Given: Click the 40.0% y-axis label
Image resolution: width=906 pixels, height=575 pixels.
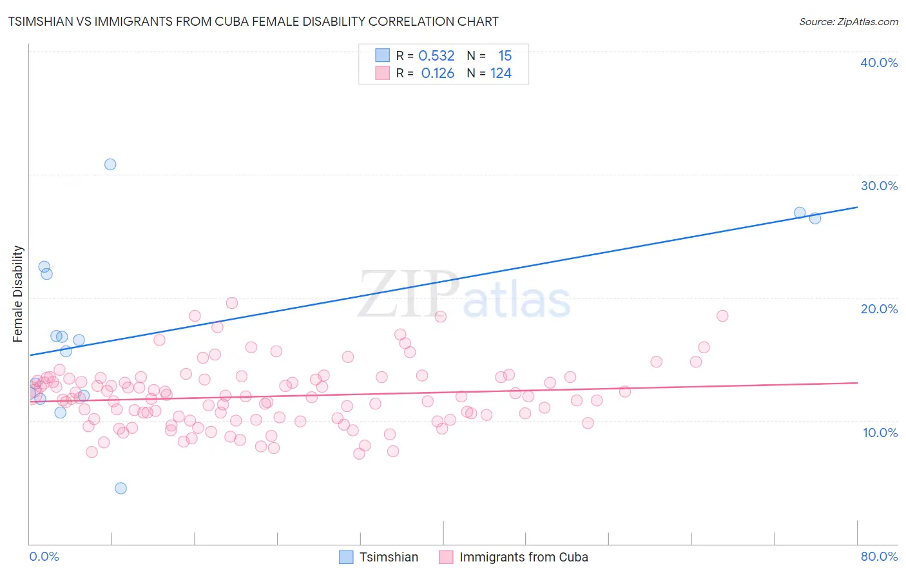Looking at the screenshot, I should [x=879, y=63].
